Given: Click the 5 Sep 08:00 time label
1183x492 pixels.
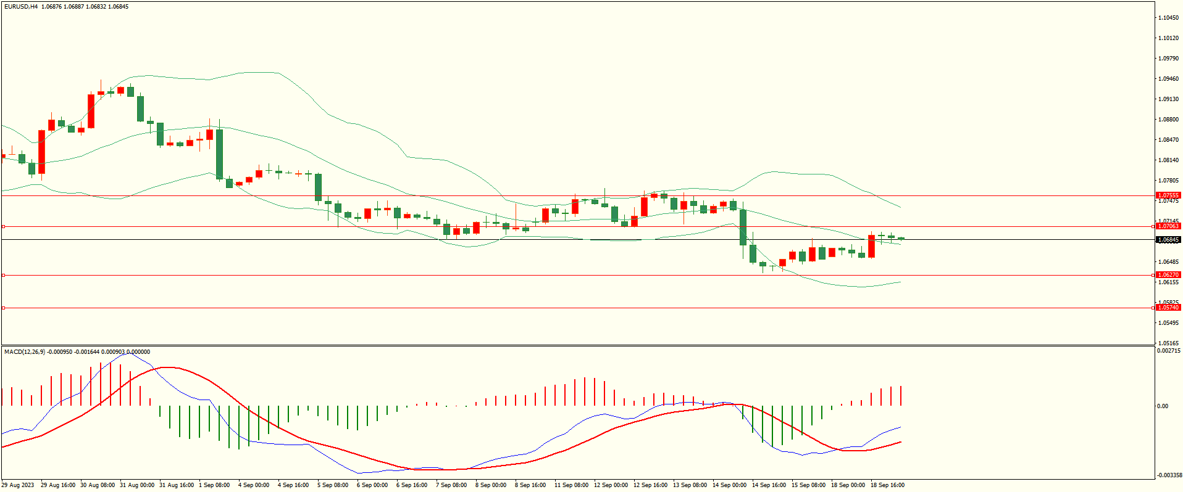Looking at the screenshot, I should [333, 485].
